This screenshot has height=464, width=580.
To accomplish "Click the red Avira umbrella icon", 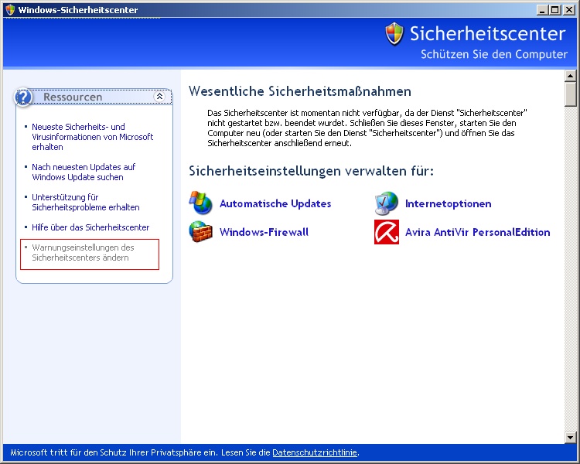I will (387, 232).
